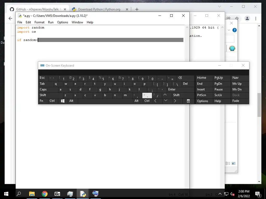Open 7-Zip from the taskbar
The width and height of the screenshot is (266, 199).
point(57,194)
